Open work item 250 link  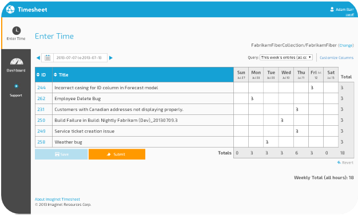tap(41, 120)
